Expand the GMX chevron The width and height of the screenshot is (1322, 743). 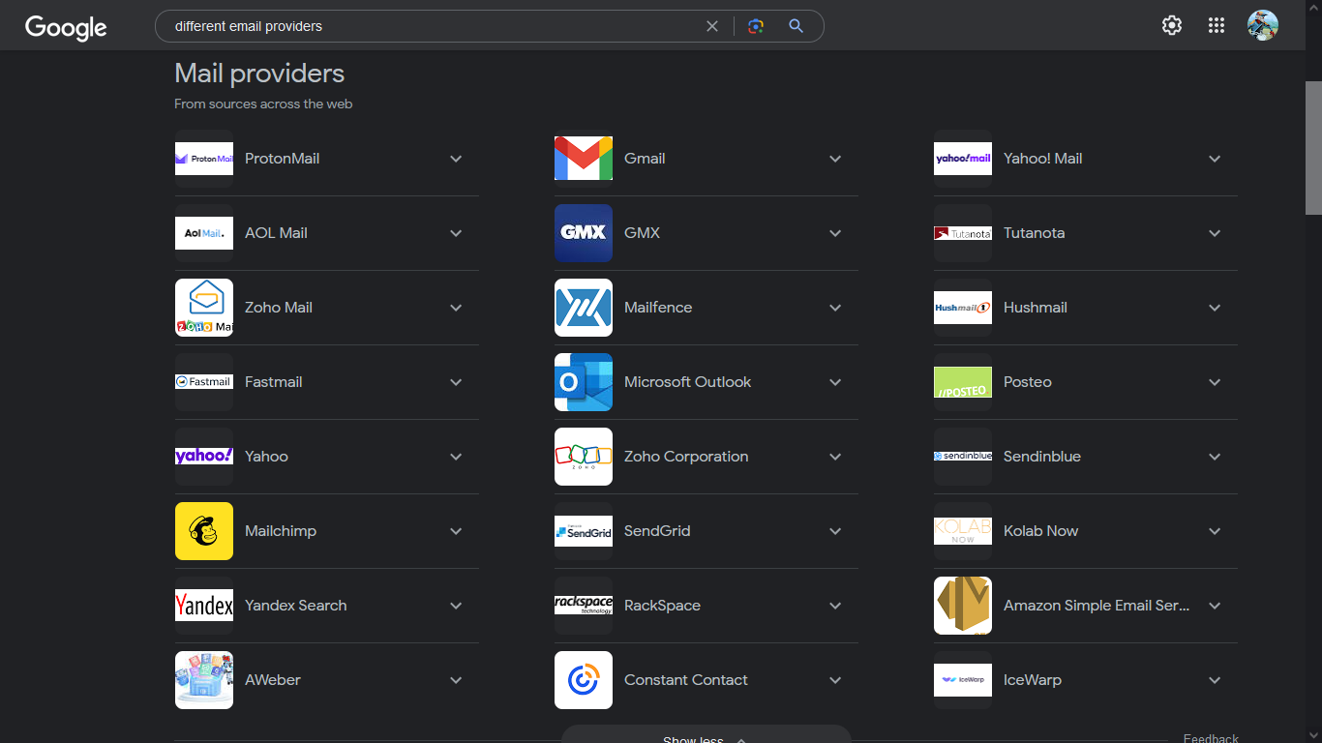coord(835,233)
